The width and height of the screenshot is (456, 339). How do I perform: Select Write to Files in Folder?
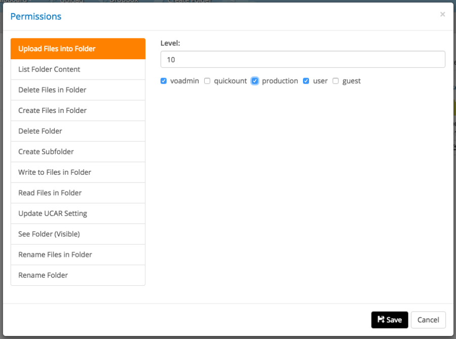(78, 172)
